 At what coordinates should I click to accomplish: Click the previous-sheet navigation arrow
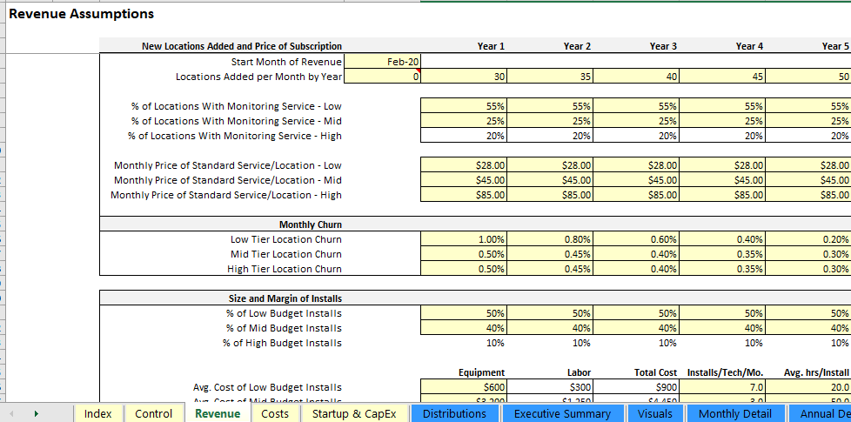11,413
